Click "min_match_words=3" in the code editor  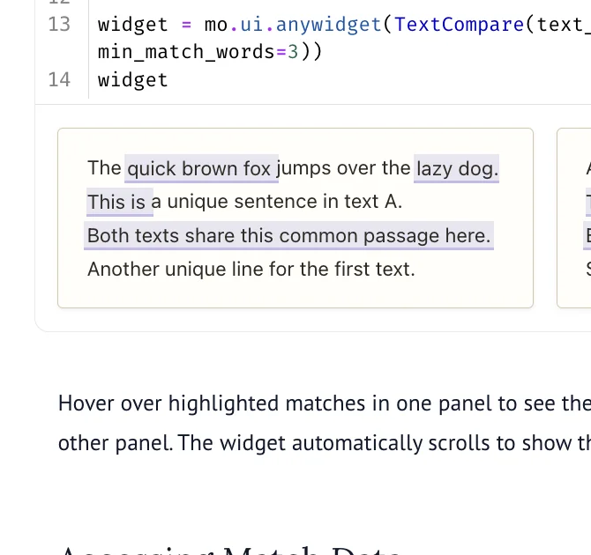point(198,52)
